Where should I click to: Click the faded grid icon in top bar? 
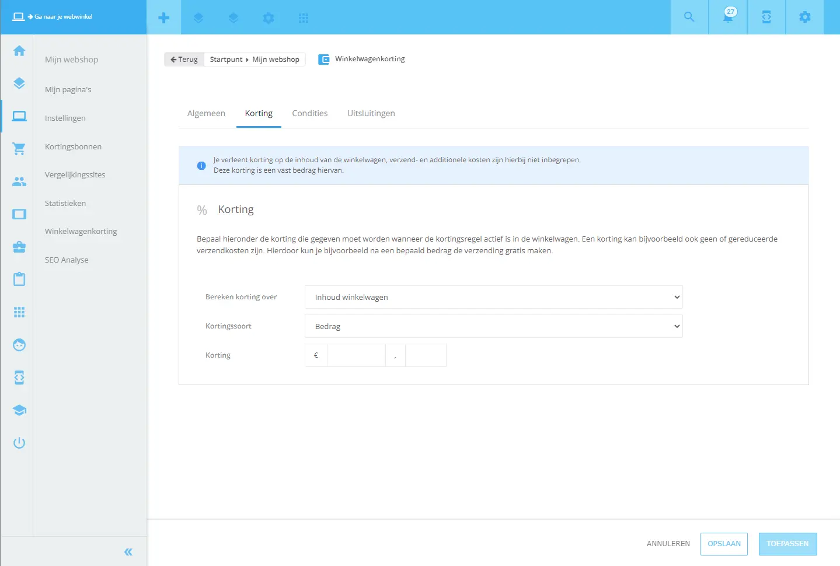tap(304, 18)
